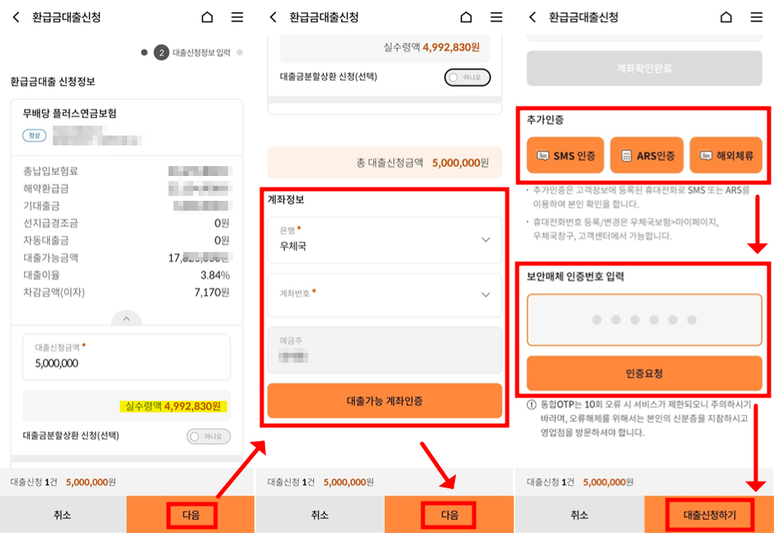Image resolution: width=774 pixels, height=533 pixels.
Task: Tap the back arrow on the third screen
Action: pyautogui.click(x=534, y=17)
